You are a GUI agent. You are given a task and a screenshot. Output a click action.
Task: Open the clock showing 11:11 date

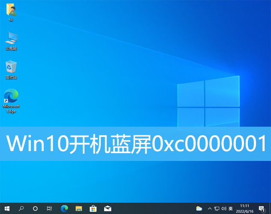pos(245,208)
